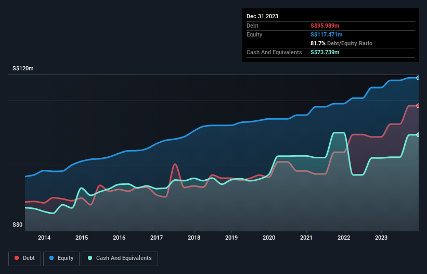Screen dimensions: 427x274
Task: Click the teal Cash endpoint marker
Action: click(418, 135)
